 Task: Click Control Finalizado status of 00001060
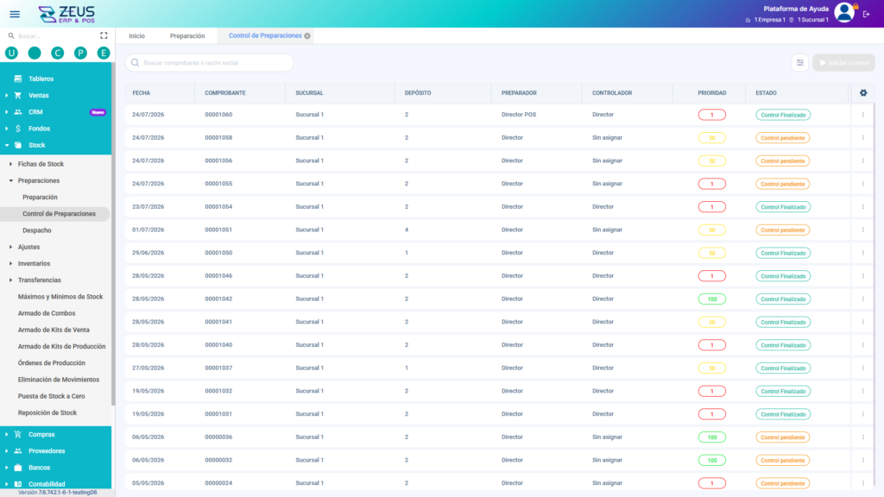point(782,115)
